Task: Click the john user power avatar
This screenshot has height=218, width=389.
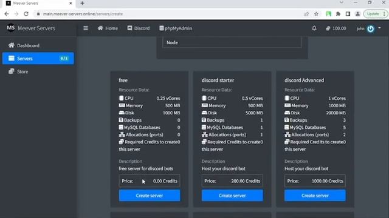Action: 370,28
